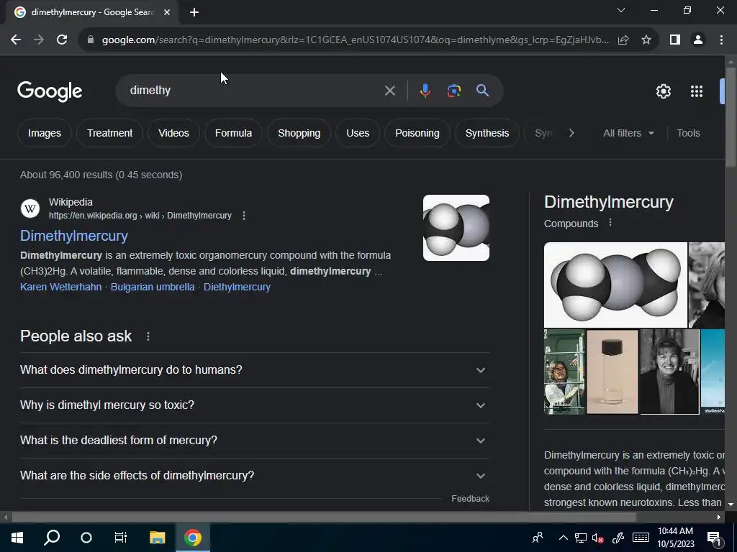The height and width of the screenshot is (552, 737).
Task: Click the vertical page scrollbar
Action: click(x=731, y=117)
